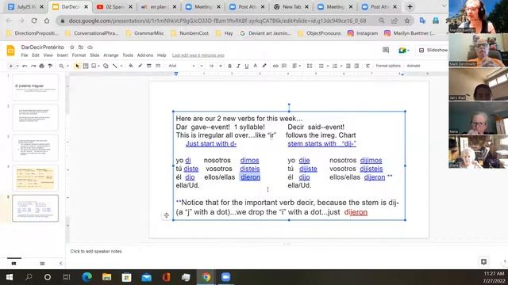The height and width of the screenshot is (285, 508).
Task: Open the Arial font dropdown
Action: pyautogui.click(x=182, y=66)
